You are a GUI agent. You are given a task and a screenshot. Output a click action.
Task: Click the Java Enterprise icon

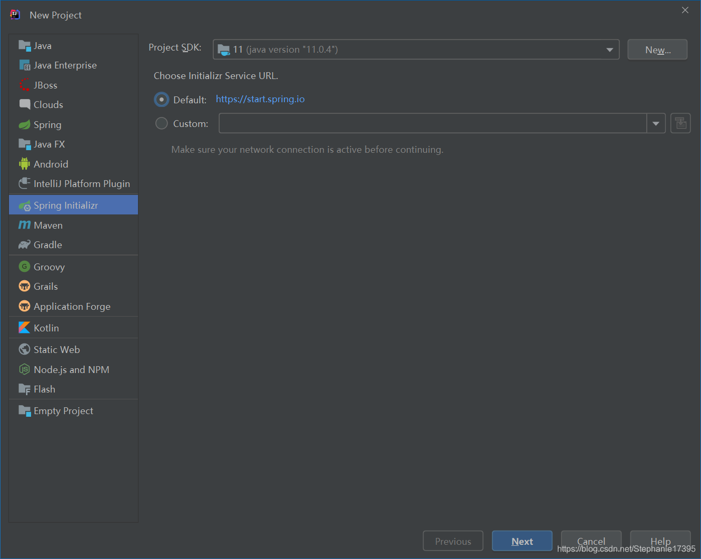[25, 65]
